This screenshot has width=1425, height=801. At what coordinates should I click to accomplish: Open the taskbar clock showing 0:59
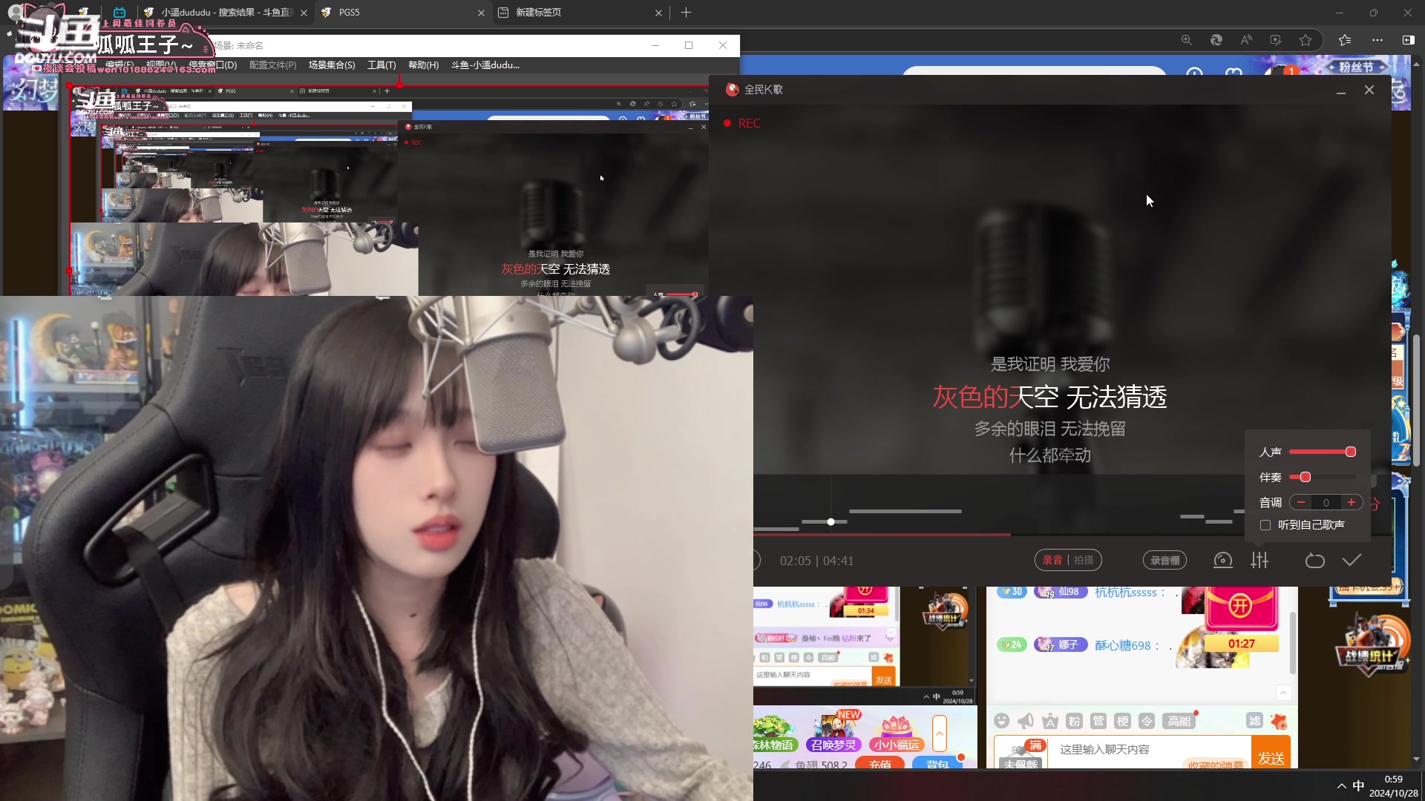[1393, 786]
